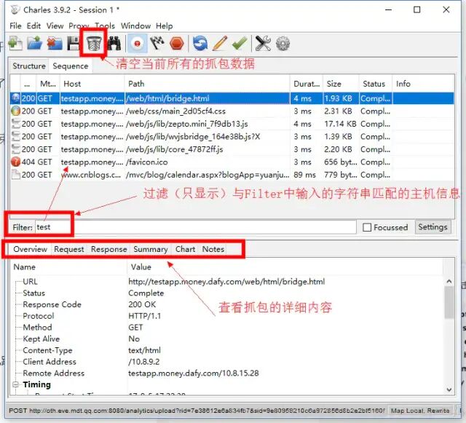Toggle recording with the red record button

tap(137, 44)
